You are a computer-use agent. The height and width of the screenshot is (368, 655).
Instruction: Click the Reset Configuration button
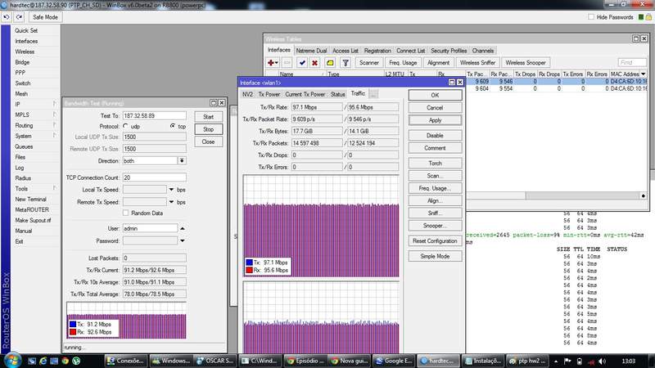435,241
